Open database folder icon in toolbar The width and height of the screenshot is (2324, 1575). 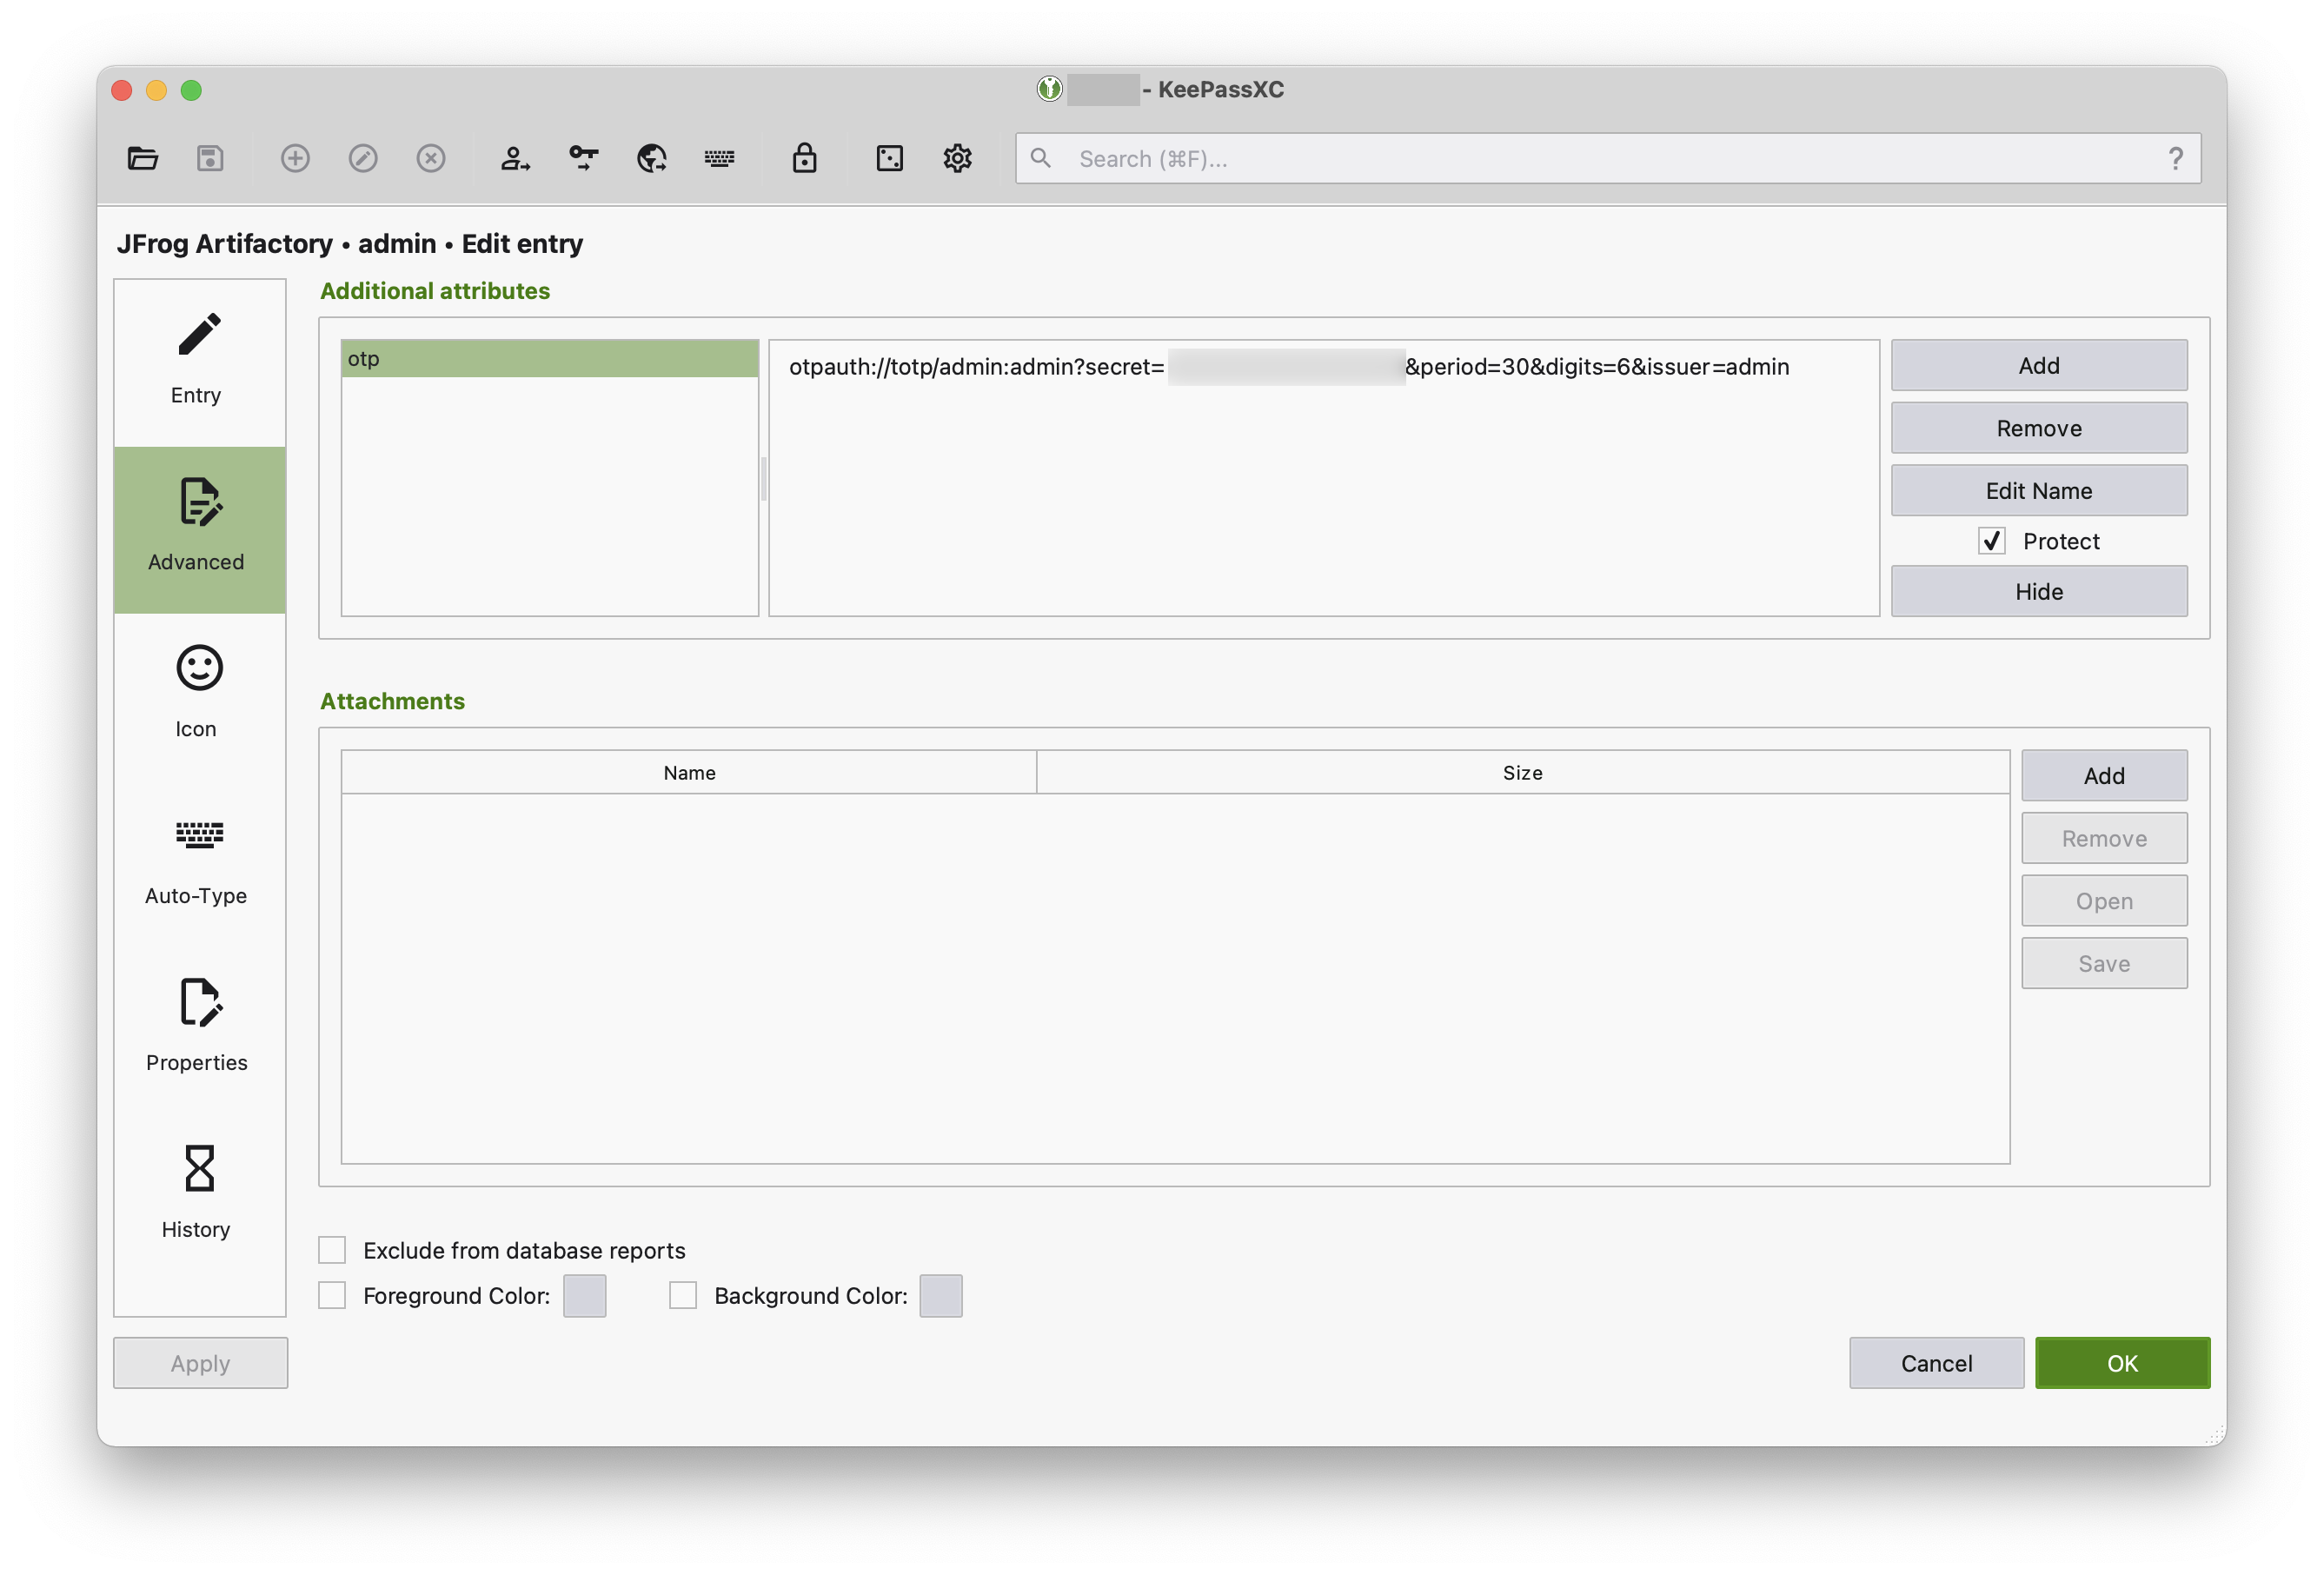(x=142, y=158)
